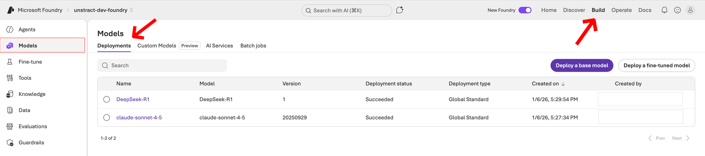
Task: Open the Docs top navigation item
Action: [x=645, y=10]
